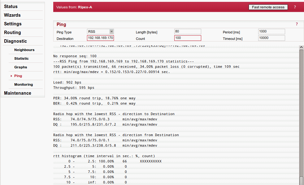Open the Ping Type RSS dropdown
This screenshot has height=185, width=304.
click(x=100, y=31)
